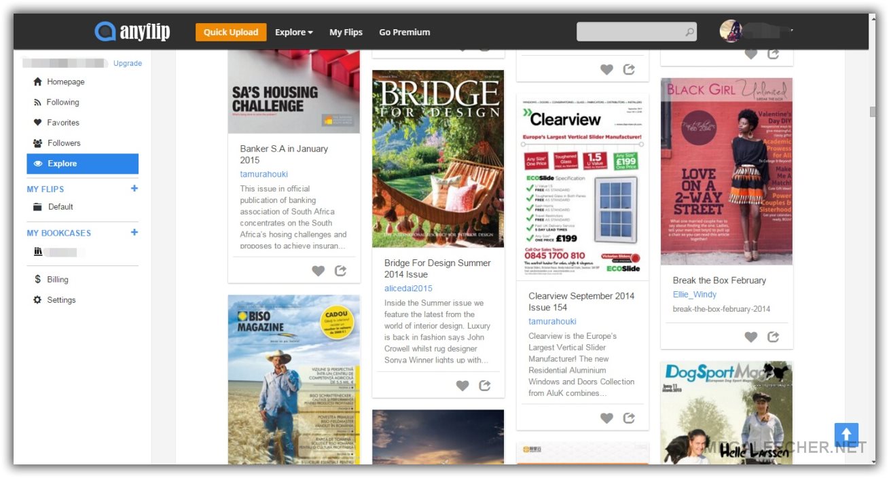Click the vertical scrollbar thumb
This screenshot has width=889, height=478.
[873, 112]
